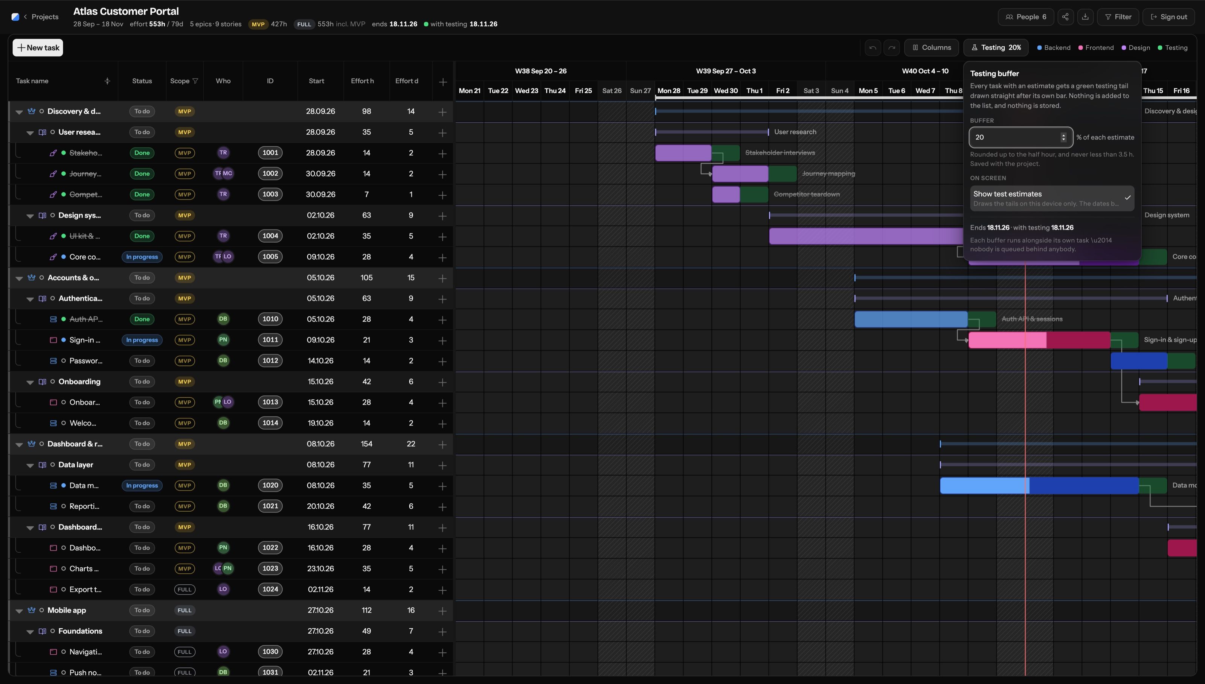Screen dimensions: 1205x684
Task: Click Mon 28 day header in timeline
Action: point(668,91)
